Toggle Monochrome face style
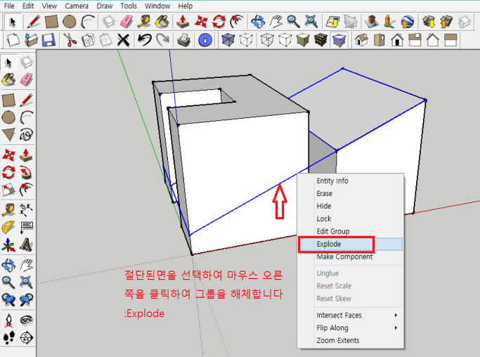This screenshot has width=480, height=357. 339,40
